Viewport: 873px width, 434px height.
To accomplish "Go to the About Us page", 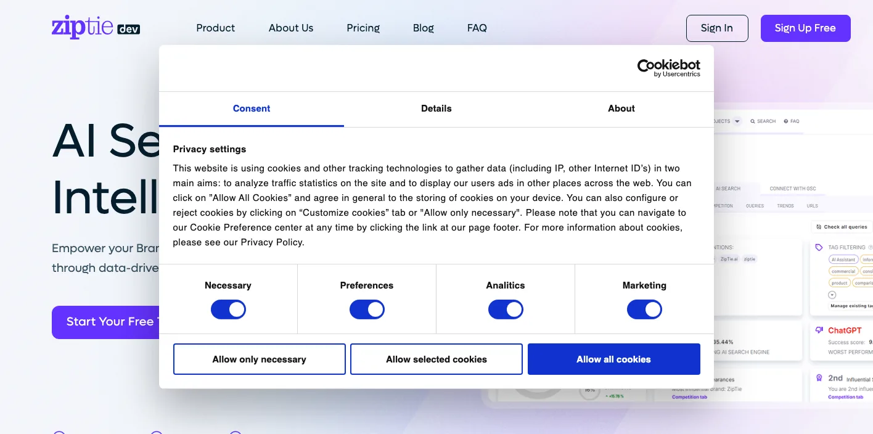I will pos(291,28).
